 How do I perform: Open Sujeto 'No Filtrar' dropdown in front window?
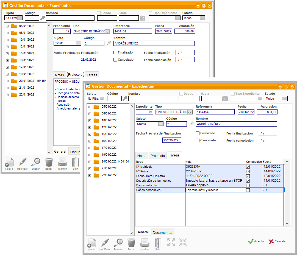tap(102, 99)
